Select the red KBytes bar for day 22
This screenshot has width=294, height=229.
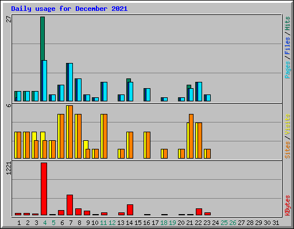click(x=199, y=212)
